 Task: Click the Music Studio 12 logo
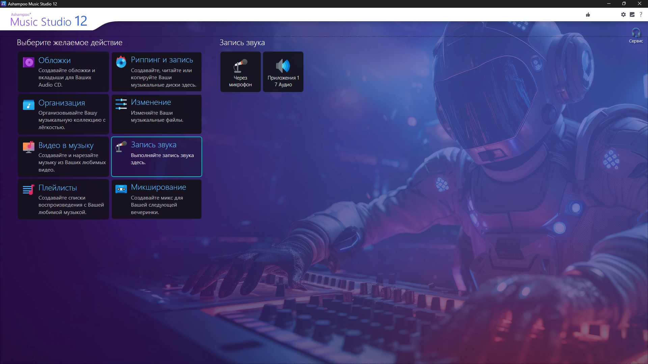pos(49,21)
